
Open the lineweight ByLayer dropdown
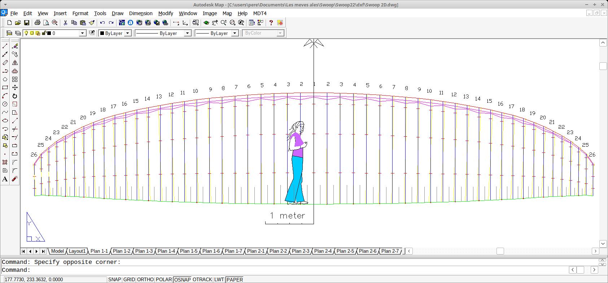(235, 33)
